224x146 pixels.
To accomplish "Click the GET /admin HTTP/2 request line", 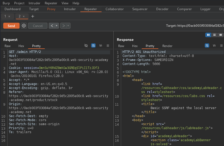I will click(x=25, y=52).
